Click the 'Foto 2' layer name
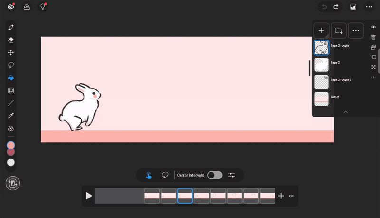 [335, 97]
